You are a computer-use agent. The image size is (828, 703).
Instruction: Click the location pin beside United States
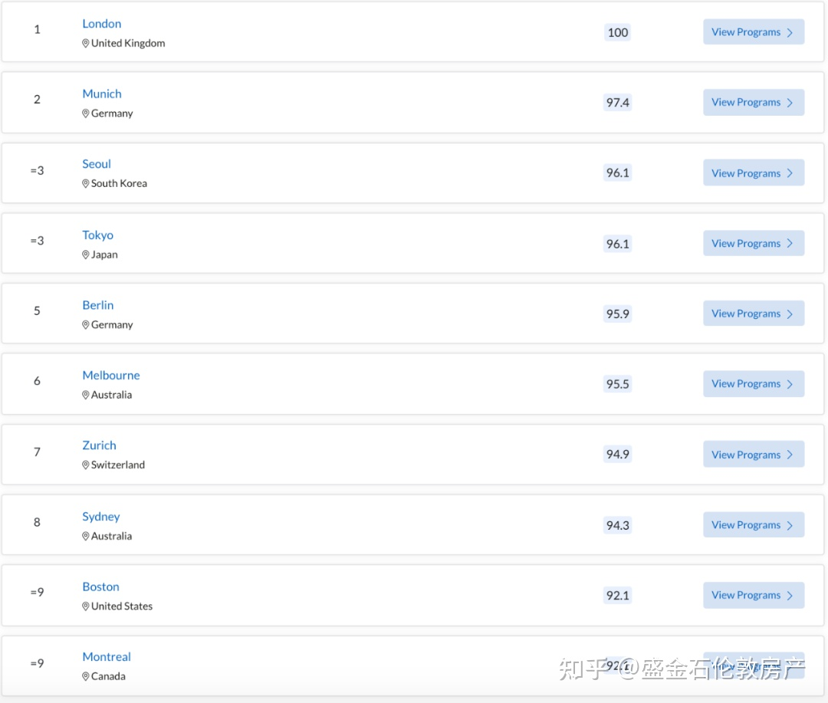tap(86, 606)
